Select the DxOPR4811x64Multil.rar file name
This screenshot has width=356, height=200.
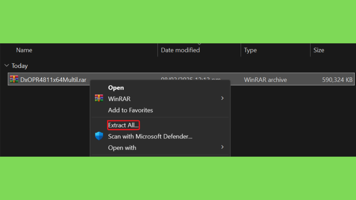[x=53, y=80]
